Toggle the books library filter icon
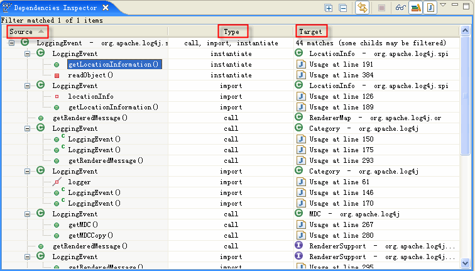The image size is (475, 271). pyautogui.click(x=416, y=8)
